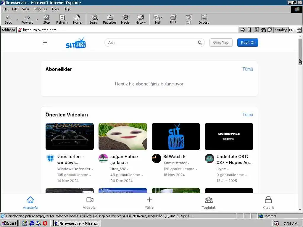The height and width of the screenshot is (227, 303).
Task: Expand the Forward button history dropdown
Action: coord(37,19)
